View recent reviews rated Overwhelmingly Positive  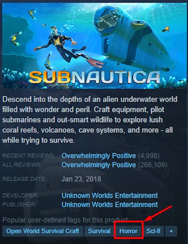(99, 156)
